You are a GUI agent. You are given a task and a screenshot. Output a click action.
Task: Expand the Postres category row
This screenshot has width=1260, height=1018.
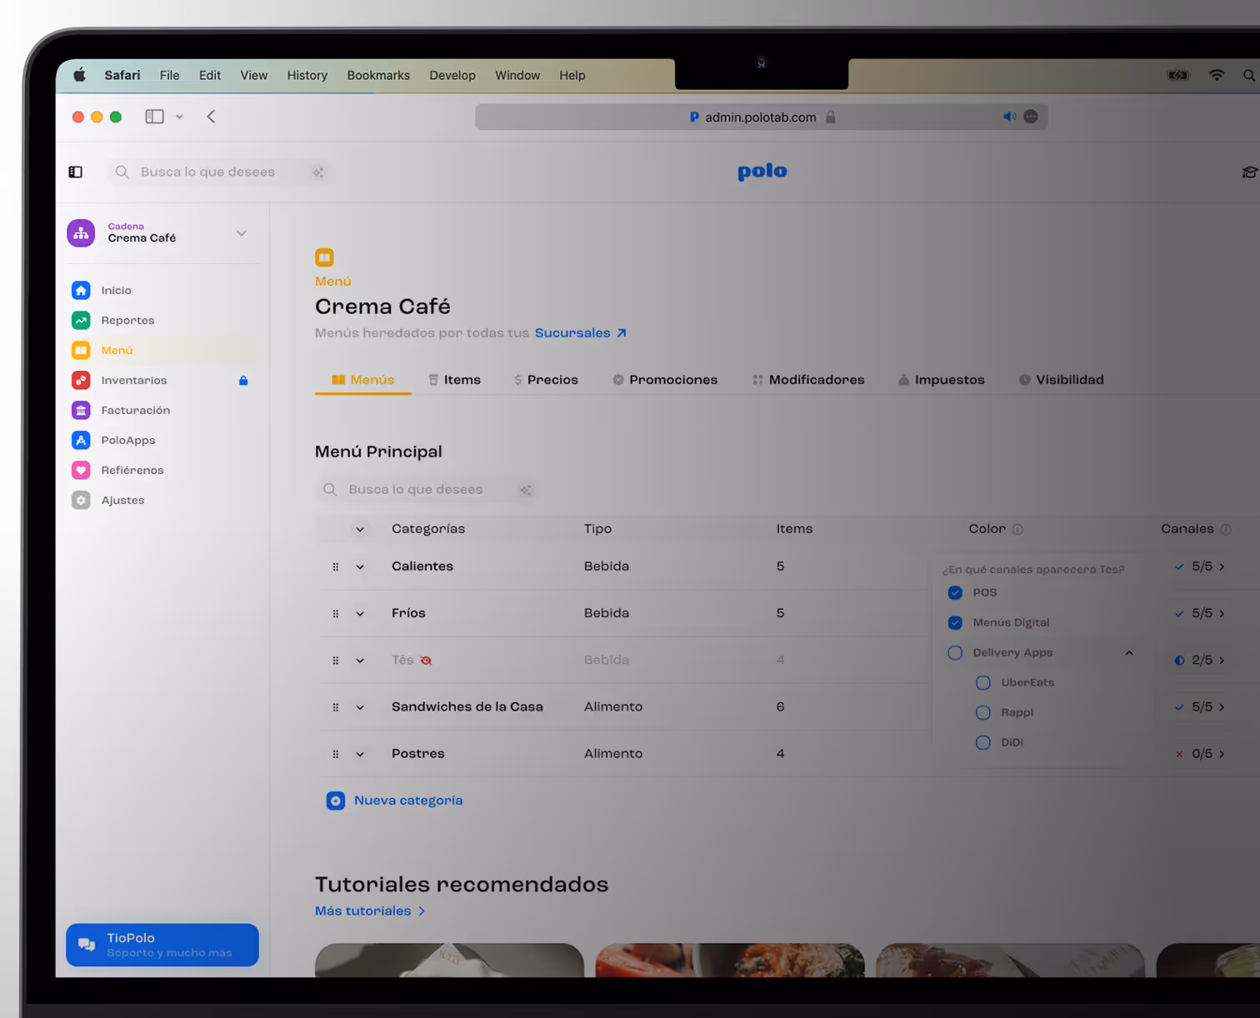coord(360,754)
